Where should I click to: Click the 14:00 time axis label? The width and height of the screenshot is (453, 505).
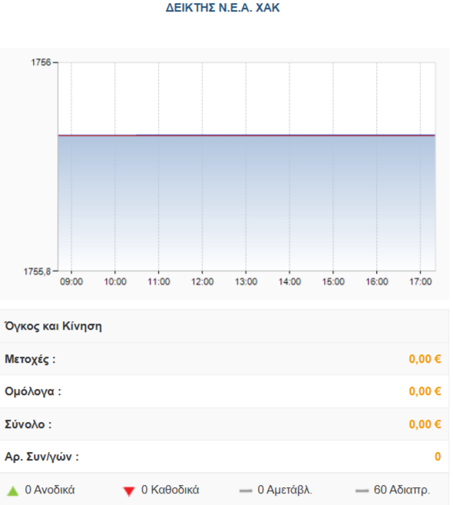click(x=289, y=282)
